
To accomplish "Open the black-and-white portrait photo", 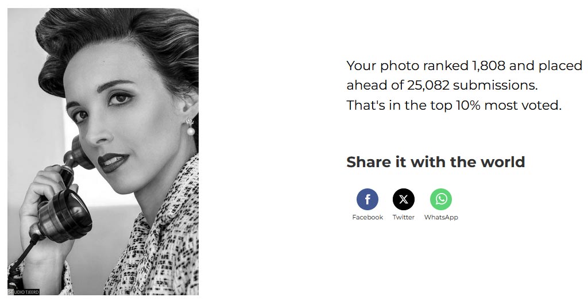I will coord(103,151).
